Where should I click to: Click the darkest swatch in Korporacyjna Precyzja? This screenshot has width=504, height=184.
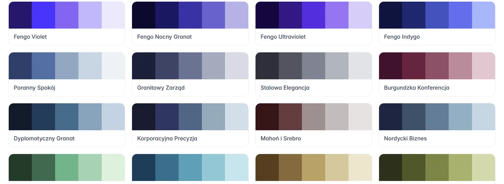click(x=144, y=117)
